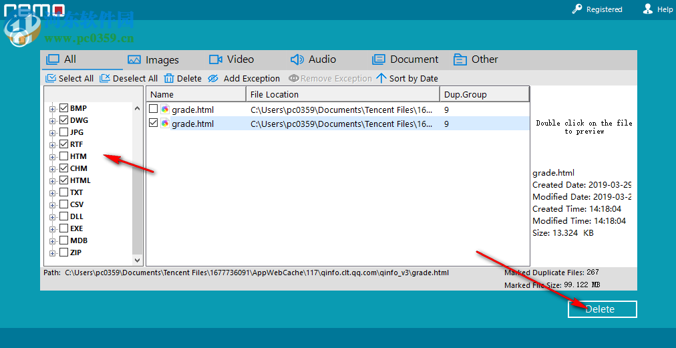676x348 pixels.
Task: Select the second grade.html file location cell
Action: coord(343,124)
